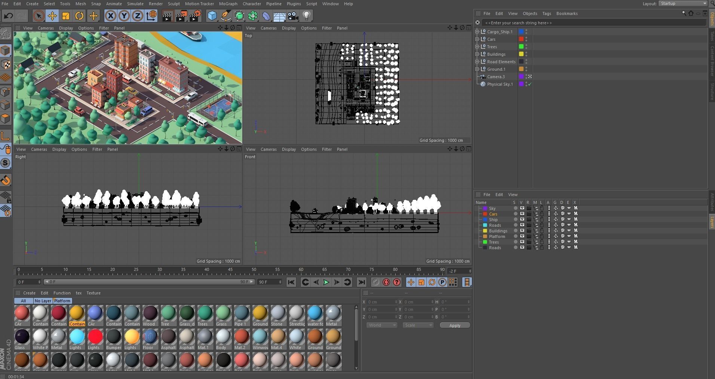
Task: Play the animation forwards
Action: point(326,282)
